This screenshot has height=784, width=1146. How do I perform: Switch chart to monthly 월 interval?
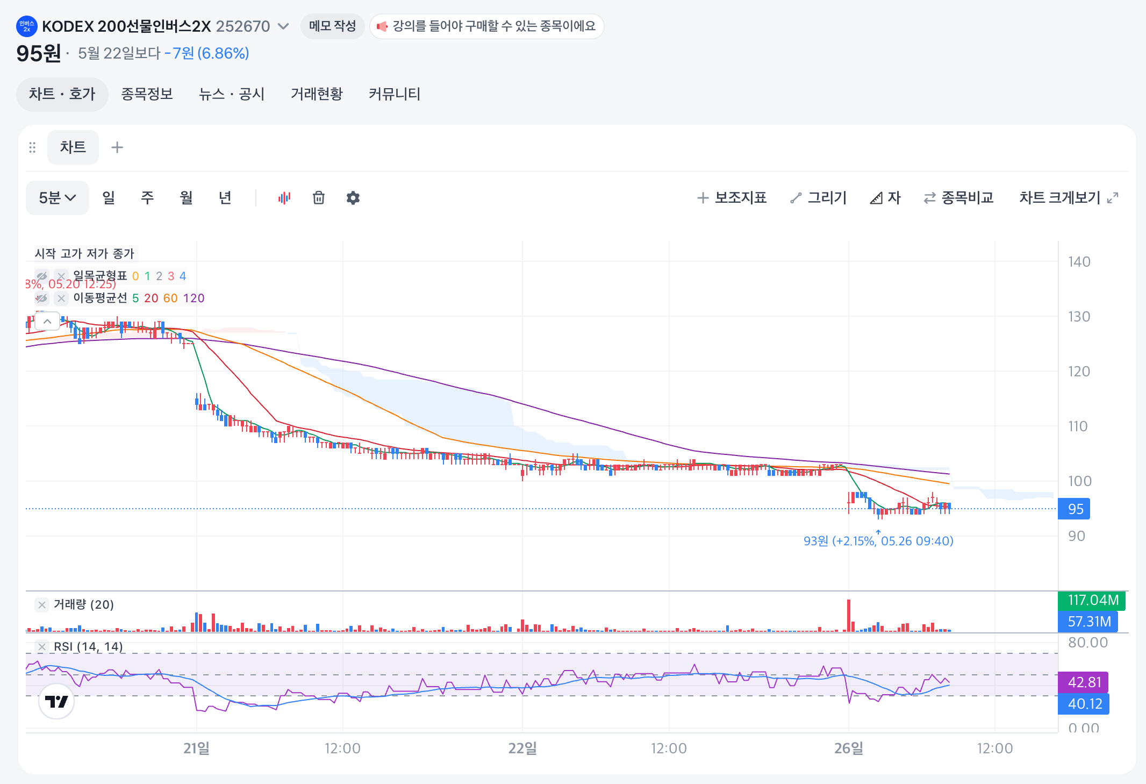(x=187, y=198)
